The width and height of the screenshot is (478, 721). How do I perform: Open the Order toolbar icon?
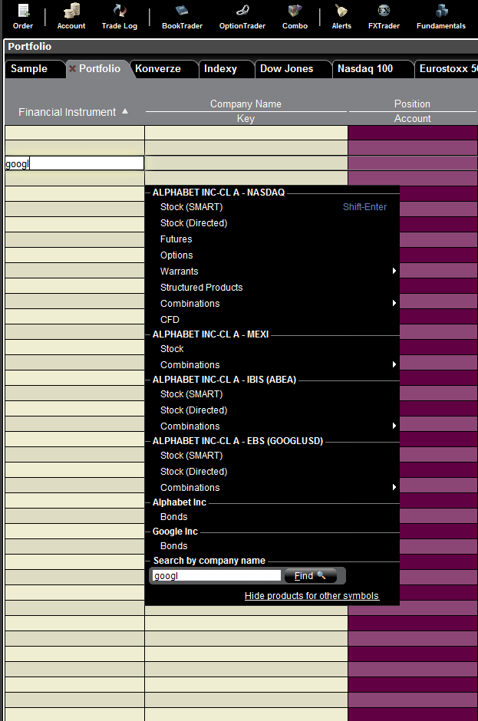click(23, 16)
